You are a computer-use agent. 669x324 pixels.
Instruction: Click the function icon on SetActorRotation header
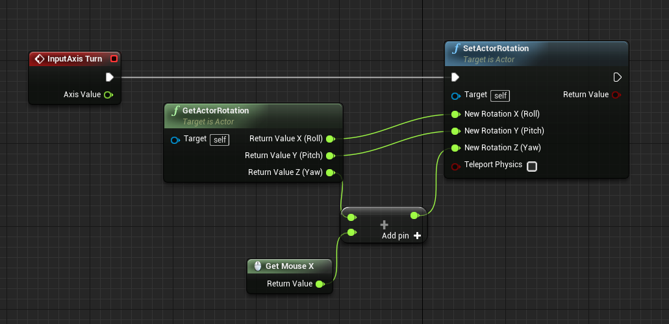(x=457, y=48)
